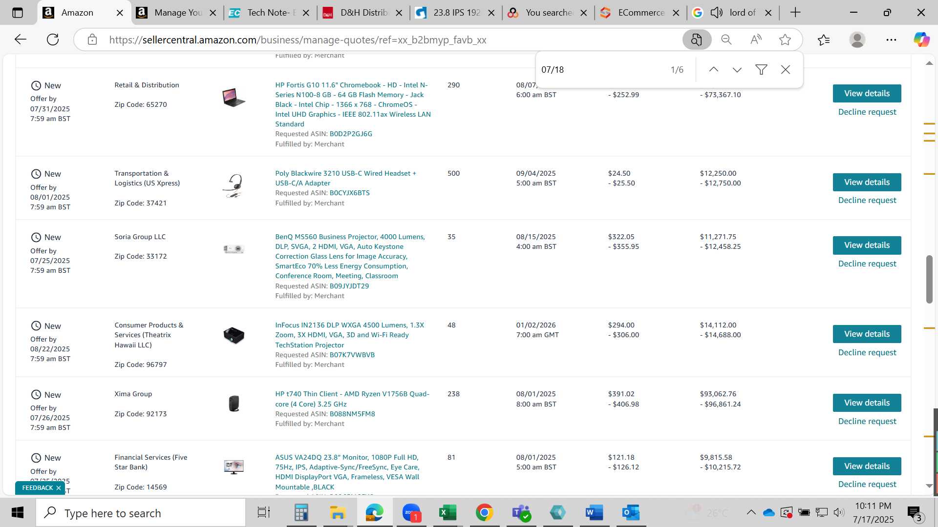Open the favorites list
Image resolution: width=938 pixels, height=527 pixels.
click(x=824, y=40)
